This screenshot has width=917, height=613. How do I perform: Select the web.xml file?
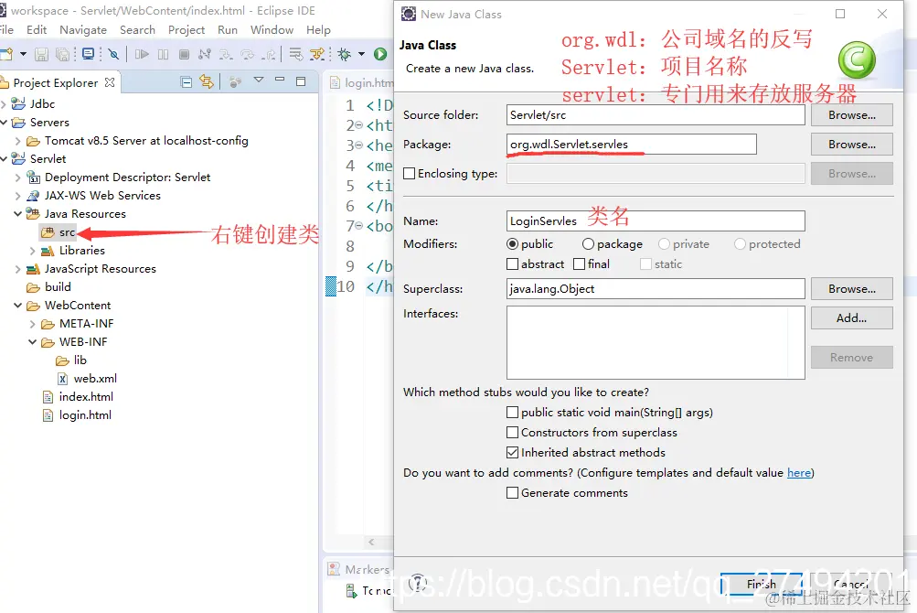[88, 378]
